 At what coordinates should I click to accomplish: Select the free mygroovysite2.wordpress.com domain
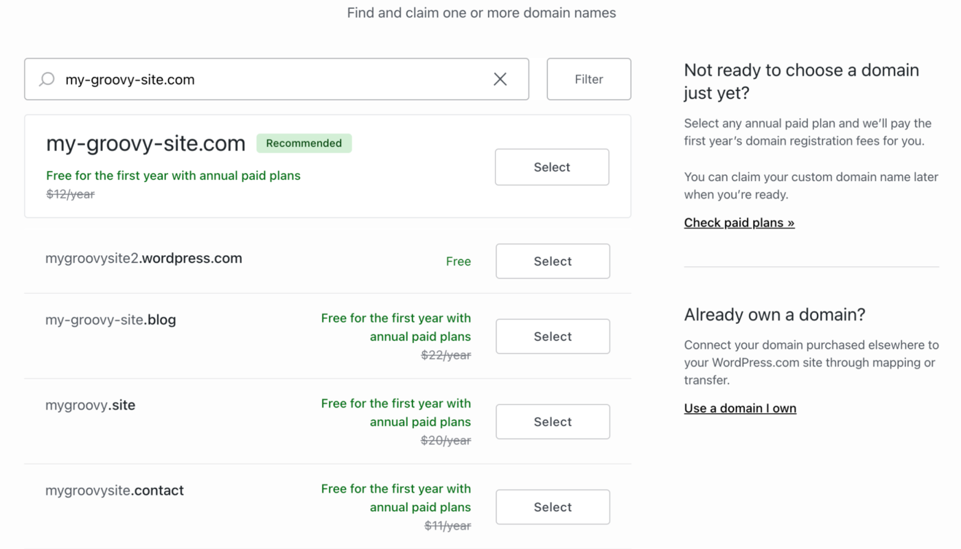click(x=552, y=261)
